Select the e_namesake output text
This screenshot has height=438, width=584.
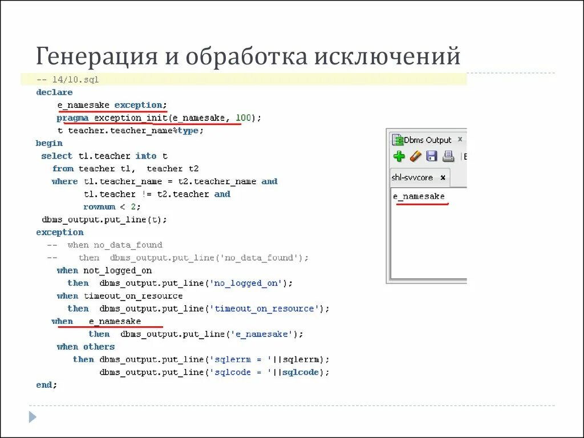click(418, 196)
